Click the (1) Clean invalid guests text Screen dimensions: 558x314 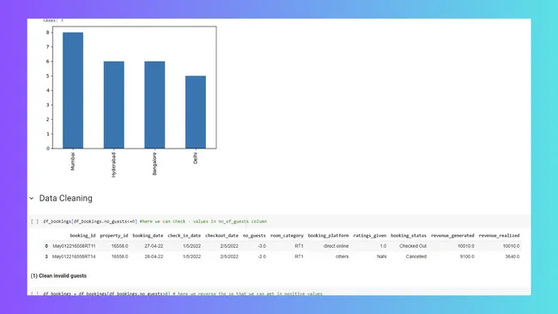click(x=58, y=275)
